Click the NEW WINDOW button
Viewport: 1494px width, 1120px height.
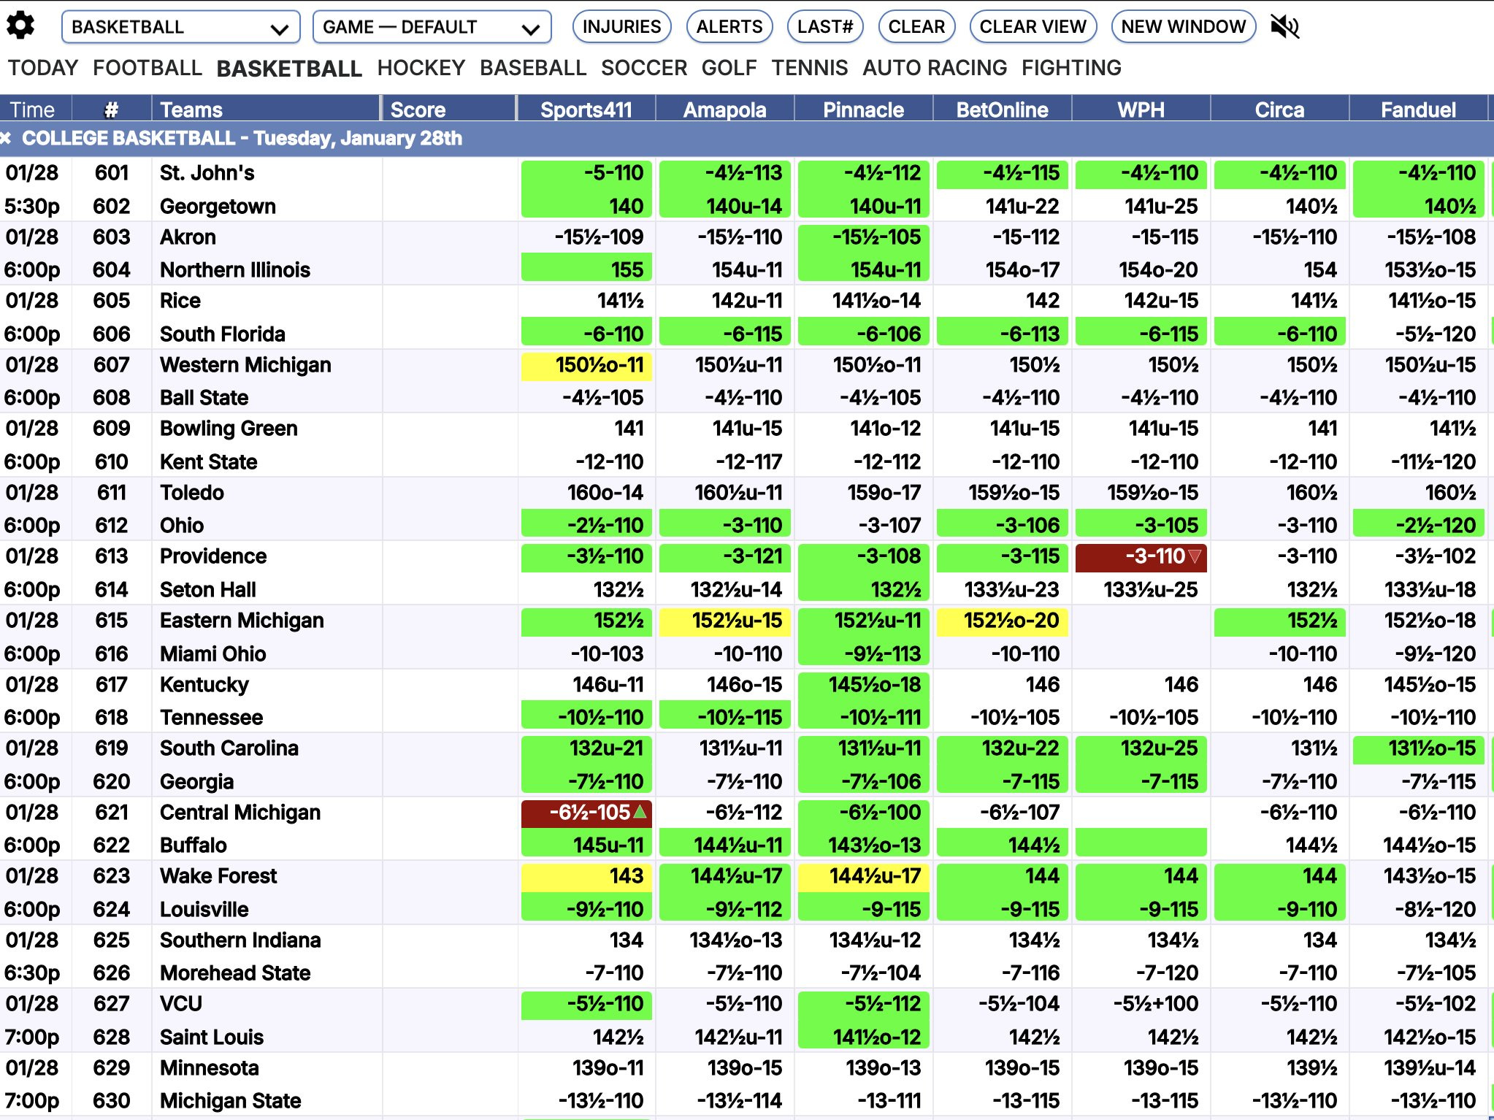click(x=1183, y=27)
